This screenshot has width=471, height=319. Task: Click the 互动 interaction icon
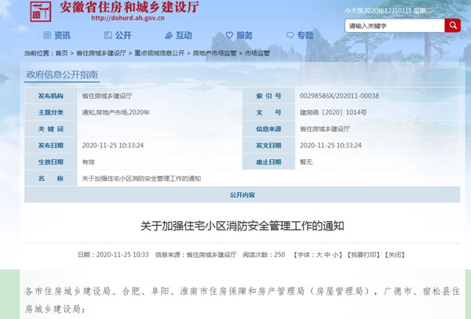pyautogui.click(x=167, y=35)
